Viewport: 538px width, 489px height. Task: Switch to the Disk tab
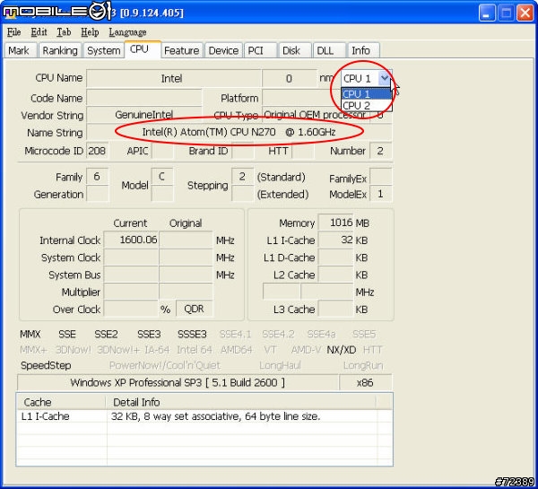point(294,51)
